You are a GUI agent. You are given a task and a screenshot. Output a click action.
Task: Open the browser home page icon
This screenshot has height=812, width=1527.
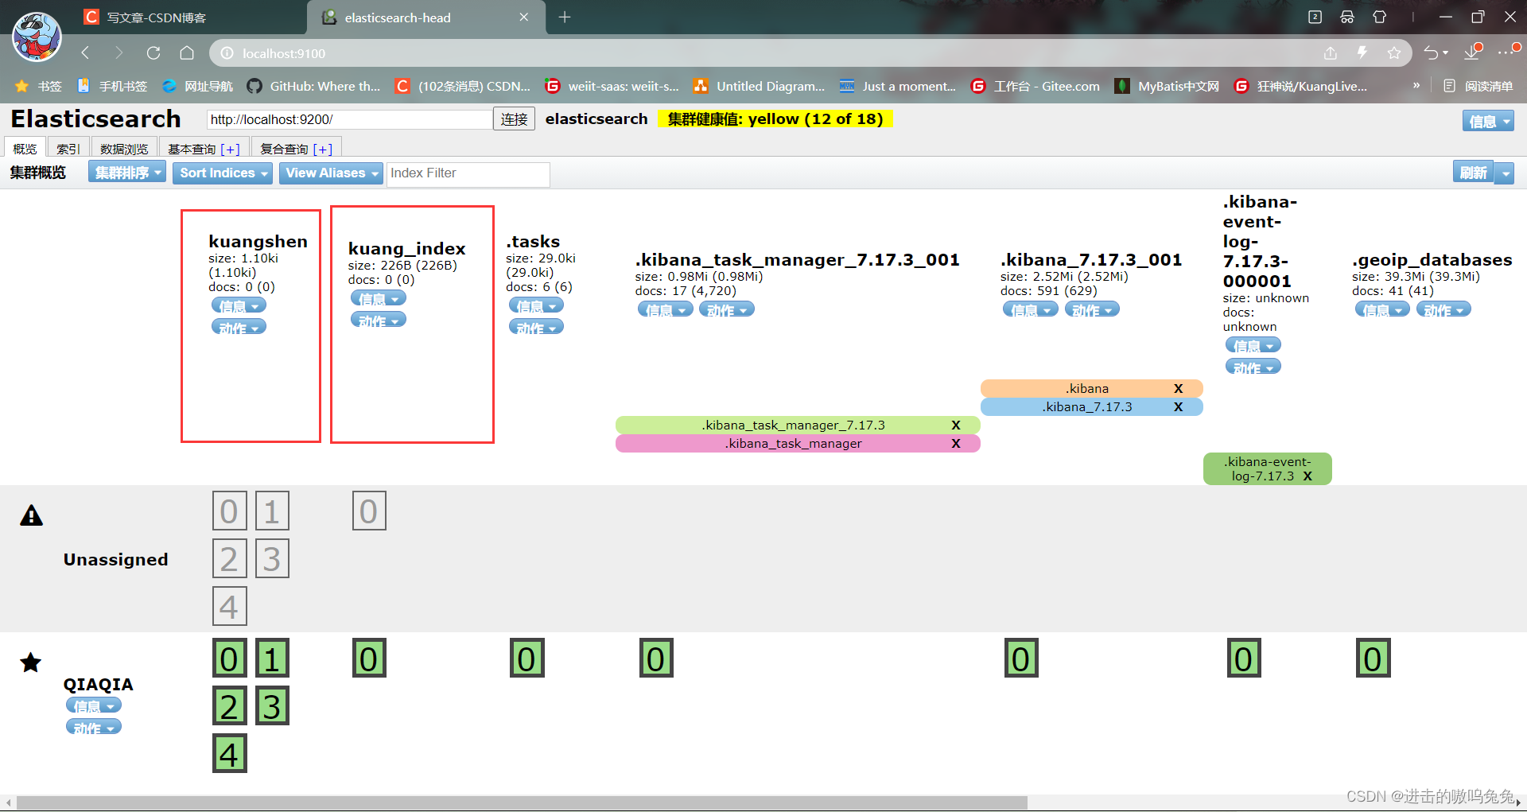[187, 53]
